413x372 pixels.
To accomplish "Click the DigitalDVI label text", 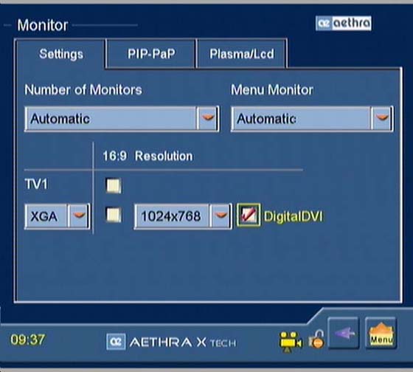I will coord(294,216).
